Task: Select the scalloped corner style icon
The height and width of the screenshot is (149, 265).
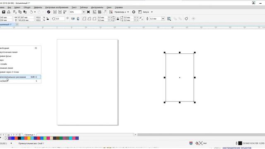Action: click(x=89, y=19)
